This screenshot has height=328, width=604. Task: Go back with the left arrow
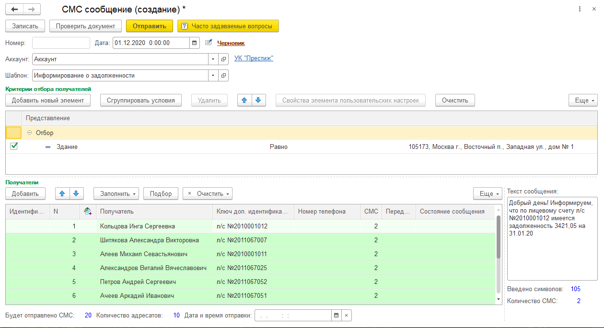(14, 10)
